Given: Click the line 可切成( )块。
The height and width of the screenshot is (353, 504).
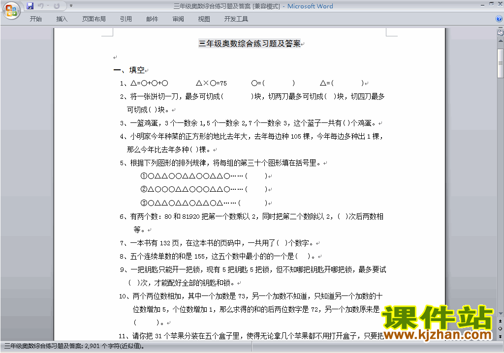Looking at the screenshot, I should pos(148,110).
